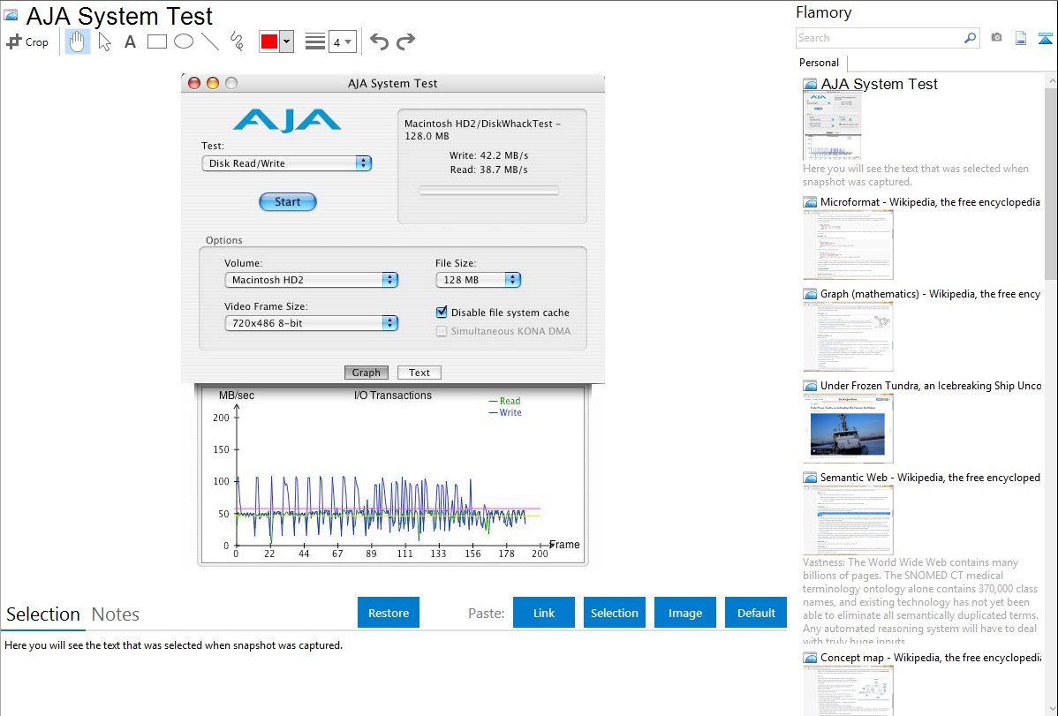Viewport: 1058px width, 716px height.
Task: Undo the last annotation
Action: click(x=379, y=41)
